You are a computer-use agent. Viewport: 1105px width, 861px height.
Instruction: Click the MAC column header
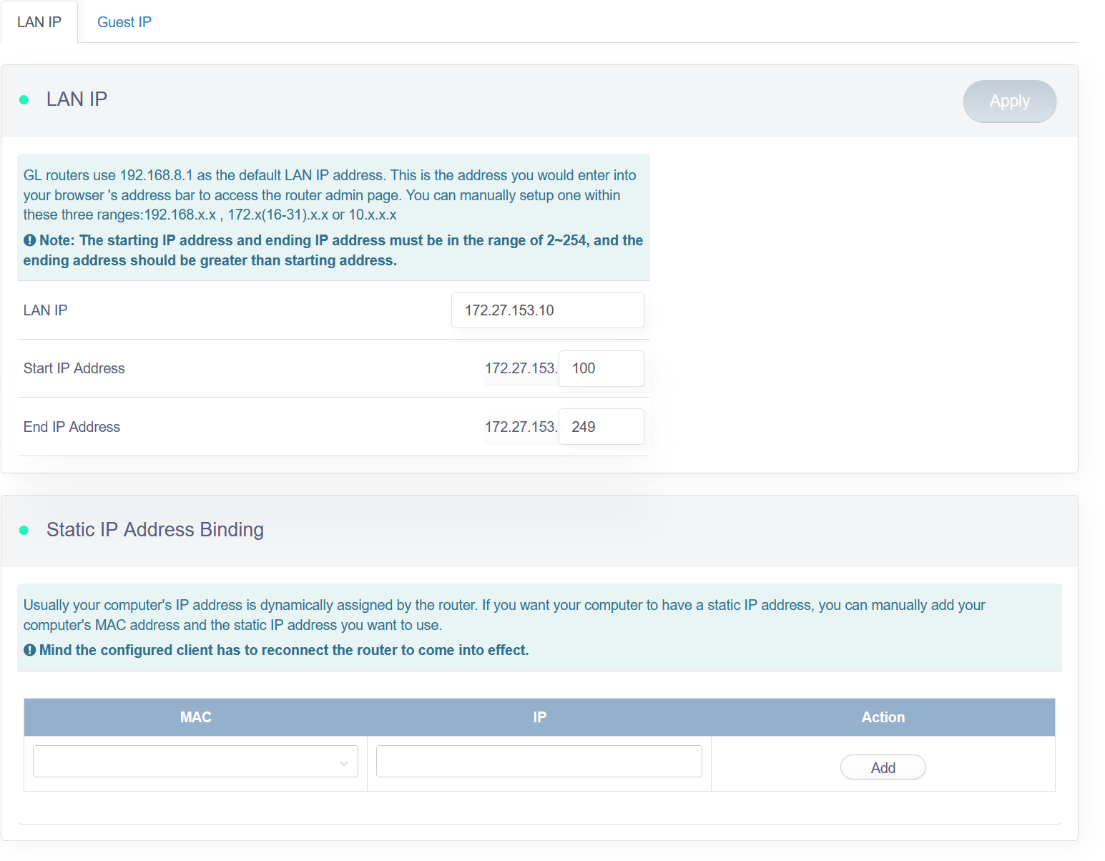195,717
